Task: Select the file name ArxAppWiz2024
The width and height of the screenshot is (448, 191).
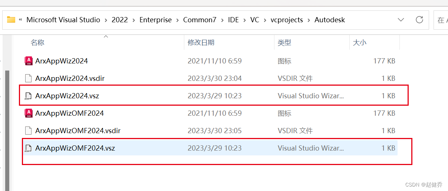Action: [62, 61]
